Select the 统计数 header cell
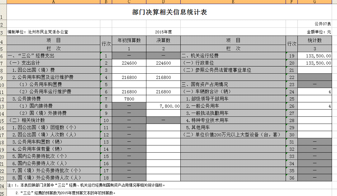This screenshot has width=337, height=196. coord(315,40)
